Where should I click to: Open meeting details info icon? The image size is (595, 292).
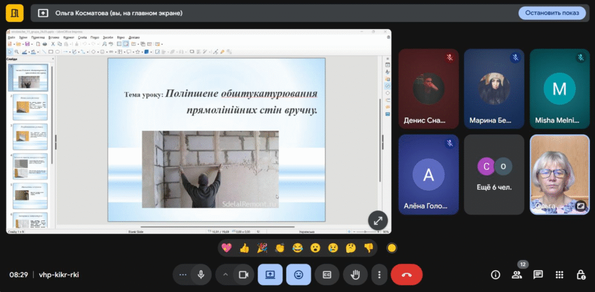496,275
